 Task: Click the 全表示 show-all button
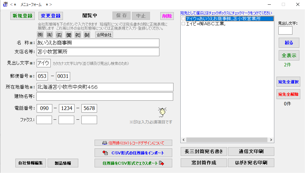[289, 55]
